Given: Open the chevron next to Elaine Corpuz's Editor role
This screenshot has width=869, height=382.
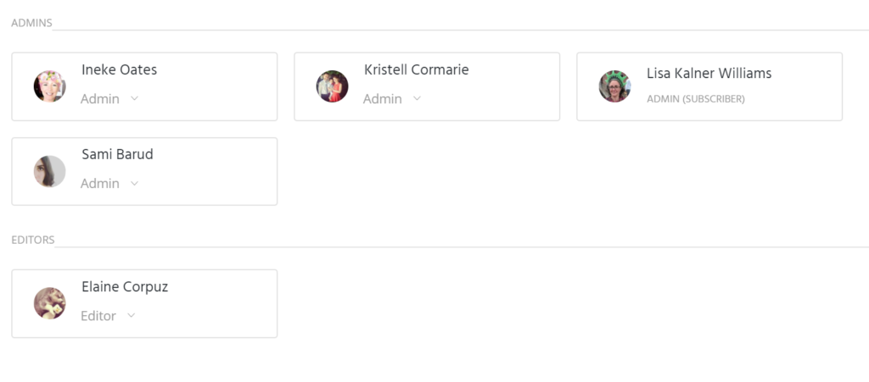Looking at the screenshot, I should pyautogui.click(x=131, y=315).
